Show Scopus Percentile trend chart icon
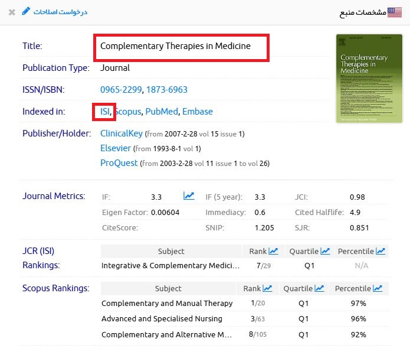This screenshot has height=355, width=410. pos(377,288)
